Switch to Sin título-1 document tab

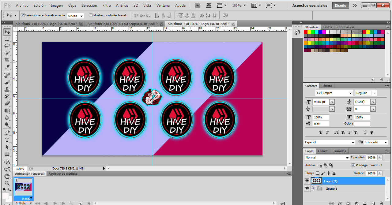click(x=47, y=24)
